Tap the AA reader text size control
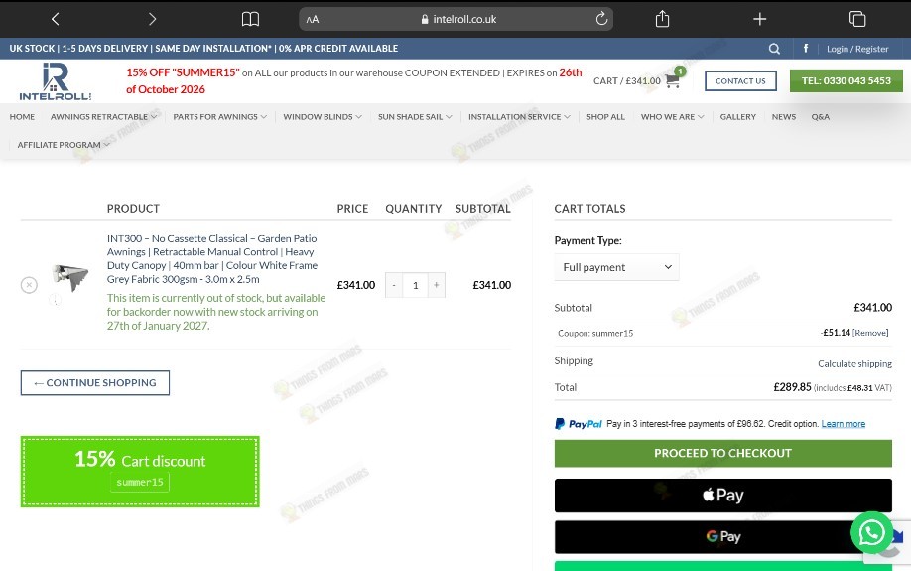Screen dimensions: 911x571 (313, 19)
